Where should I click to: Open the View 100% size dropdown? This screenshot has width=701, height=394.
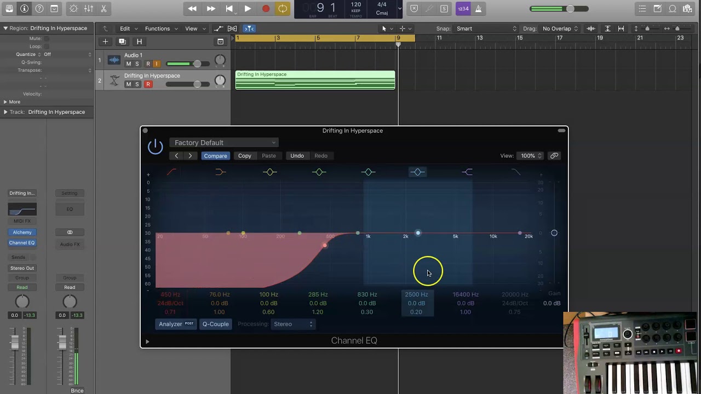[530, 156]
